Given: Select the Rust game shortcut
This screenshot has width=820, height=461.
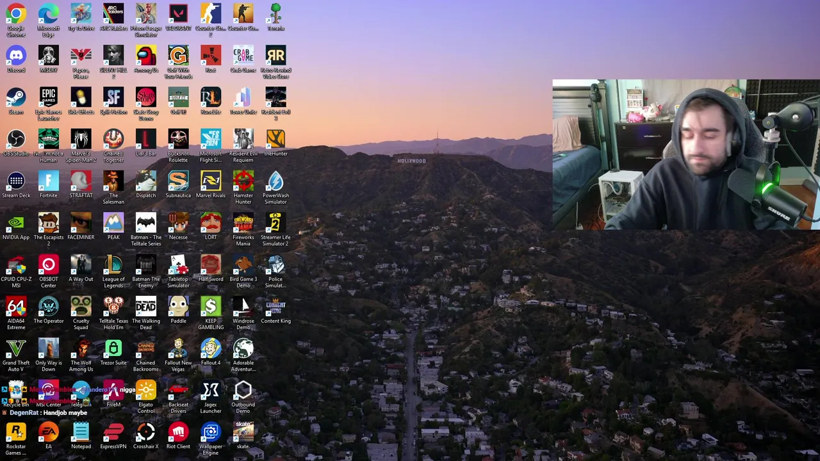Looking at the screenshot, I should (211, 56).
